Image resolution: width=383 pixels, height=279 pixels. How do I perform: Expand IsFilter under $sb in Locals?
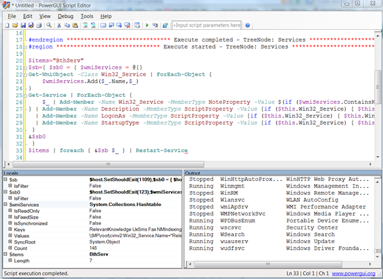pyautogui.click(x=10, y=186)
